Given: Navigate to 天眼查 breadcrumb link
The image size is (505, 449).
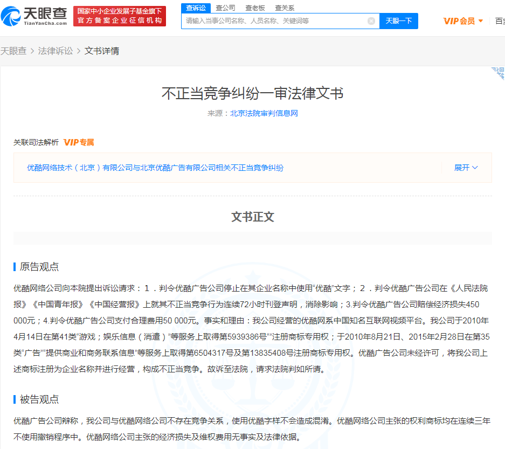Looking at the screenshot, I should pyautogui.click(x=14, y=50).
